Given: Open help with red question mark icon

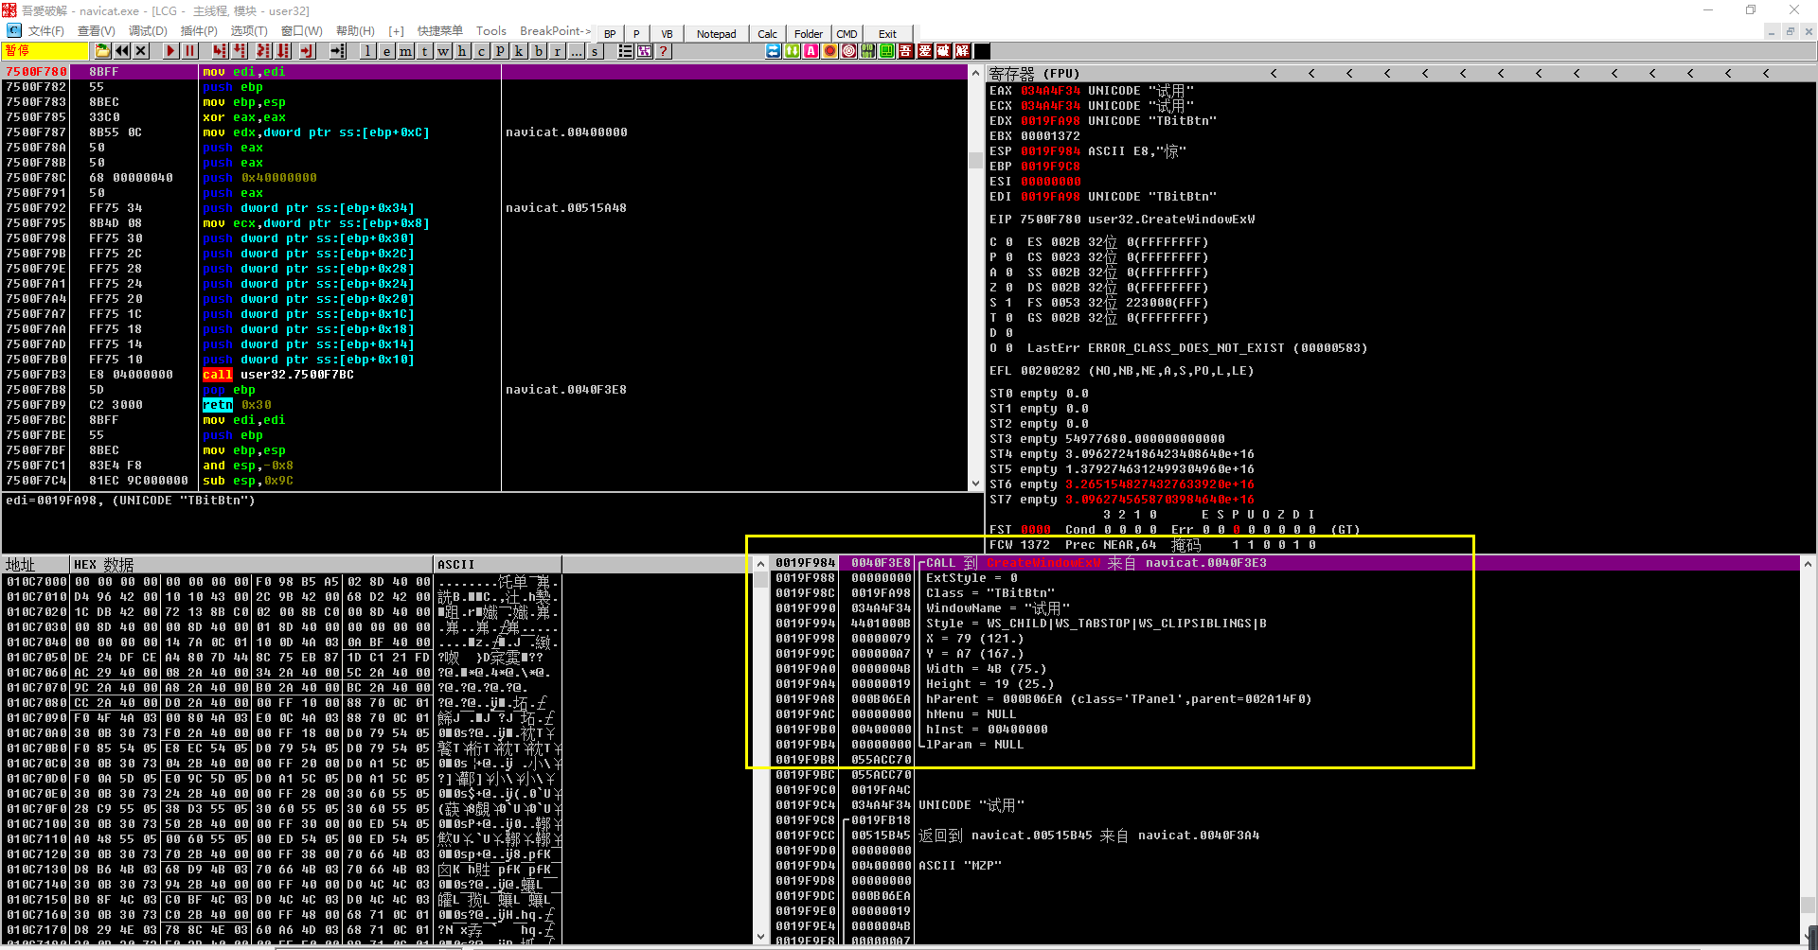Looking at the screenshot, I should pyautogui.click(x=664, y=51).
